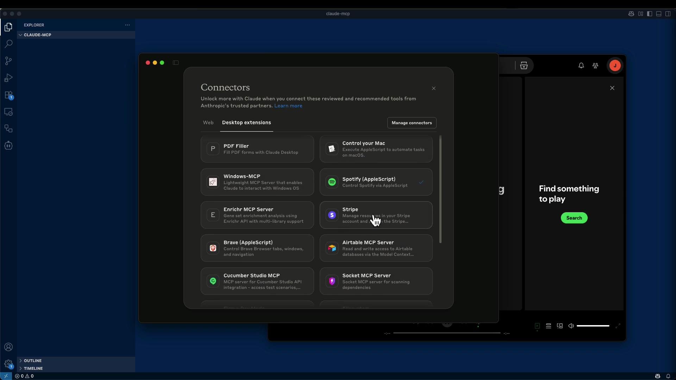Image resolution: width=676 pixels, height=380 pixels.
Task: Click the VS Code notifications bell
Action: click(x=668, y=376)
